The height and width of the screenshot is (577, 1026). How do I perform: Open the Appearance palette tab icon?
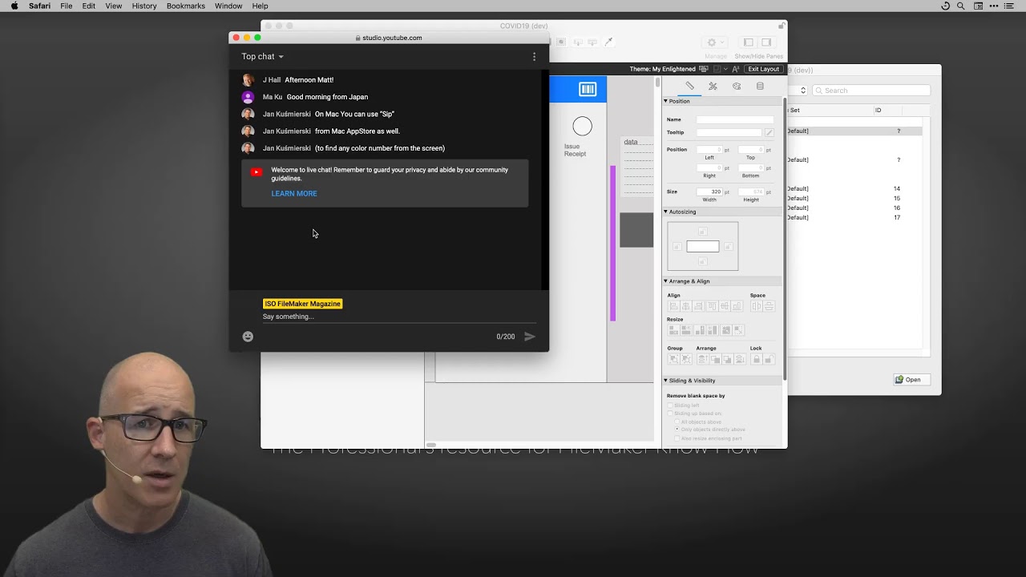point(737,86)
